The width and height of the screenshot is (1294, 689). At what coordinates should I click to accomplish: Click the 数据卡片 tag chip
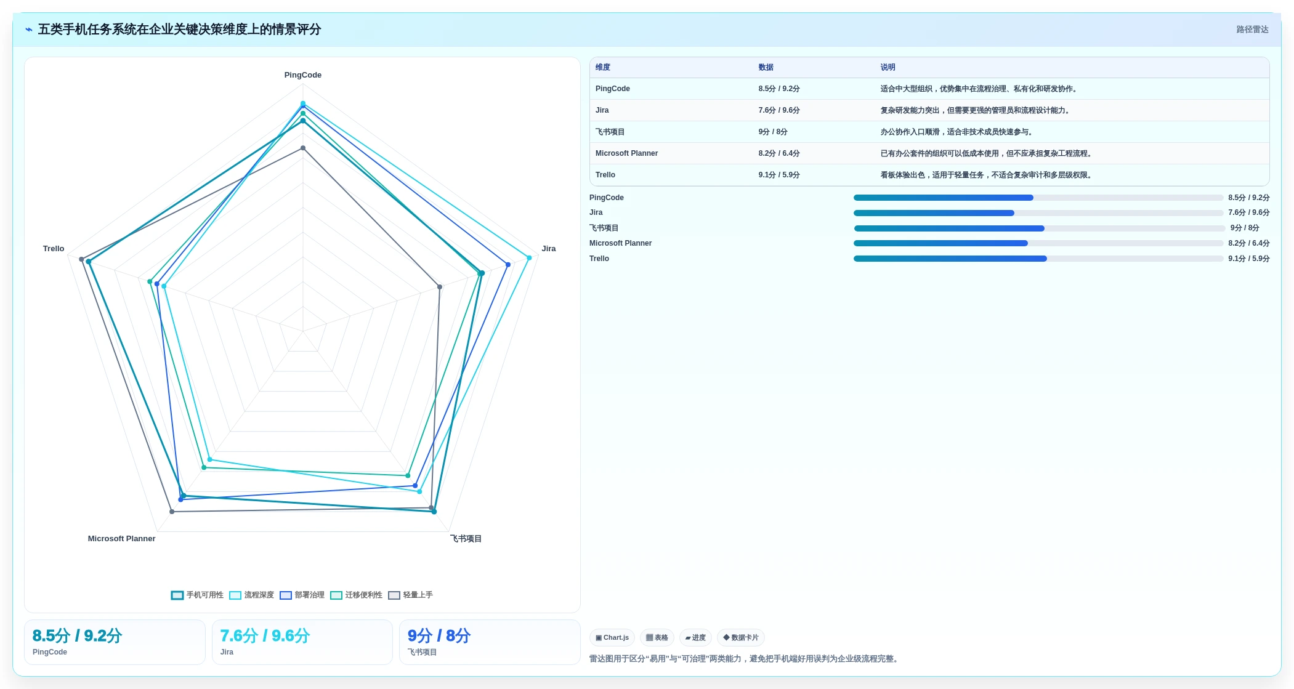click(741, 637)
